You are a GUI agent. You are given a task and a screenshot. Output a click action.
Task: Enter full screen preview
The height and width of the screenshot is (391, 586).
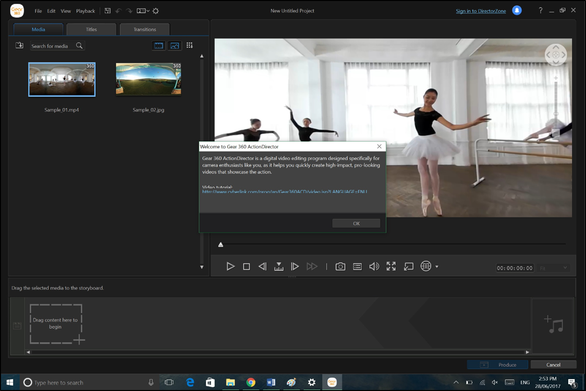click(391, 266)
